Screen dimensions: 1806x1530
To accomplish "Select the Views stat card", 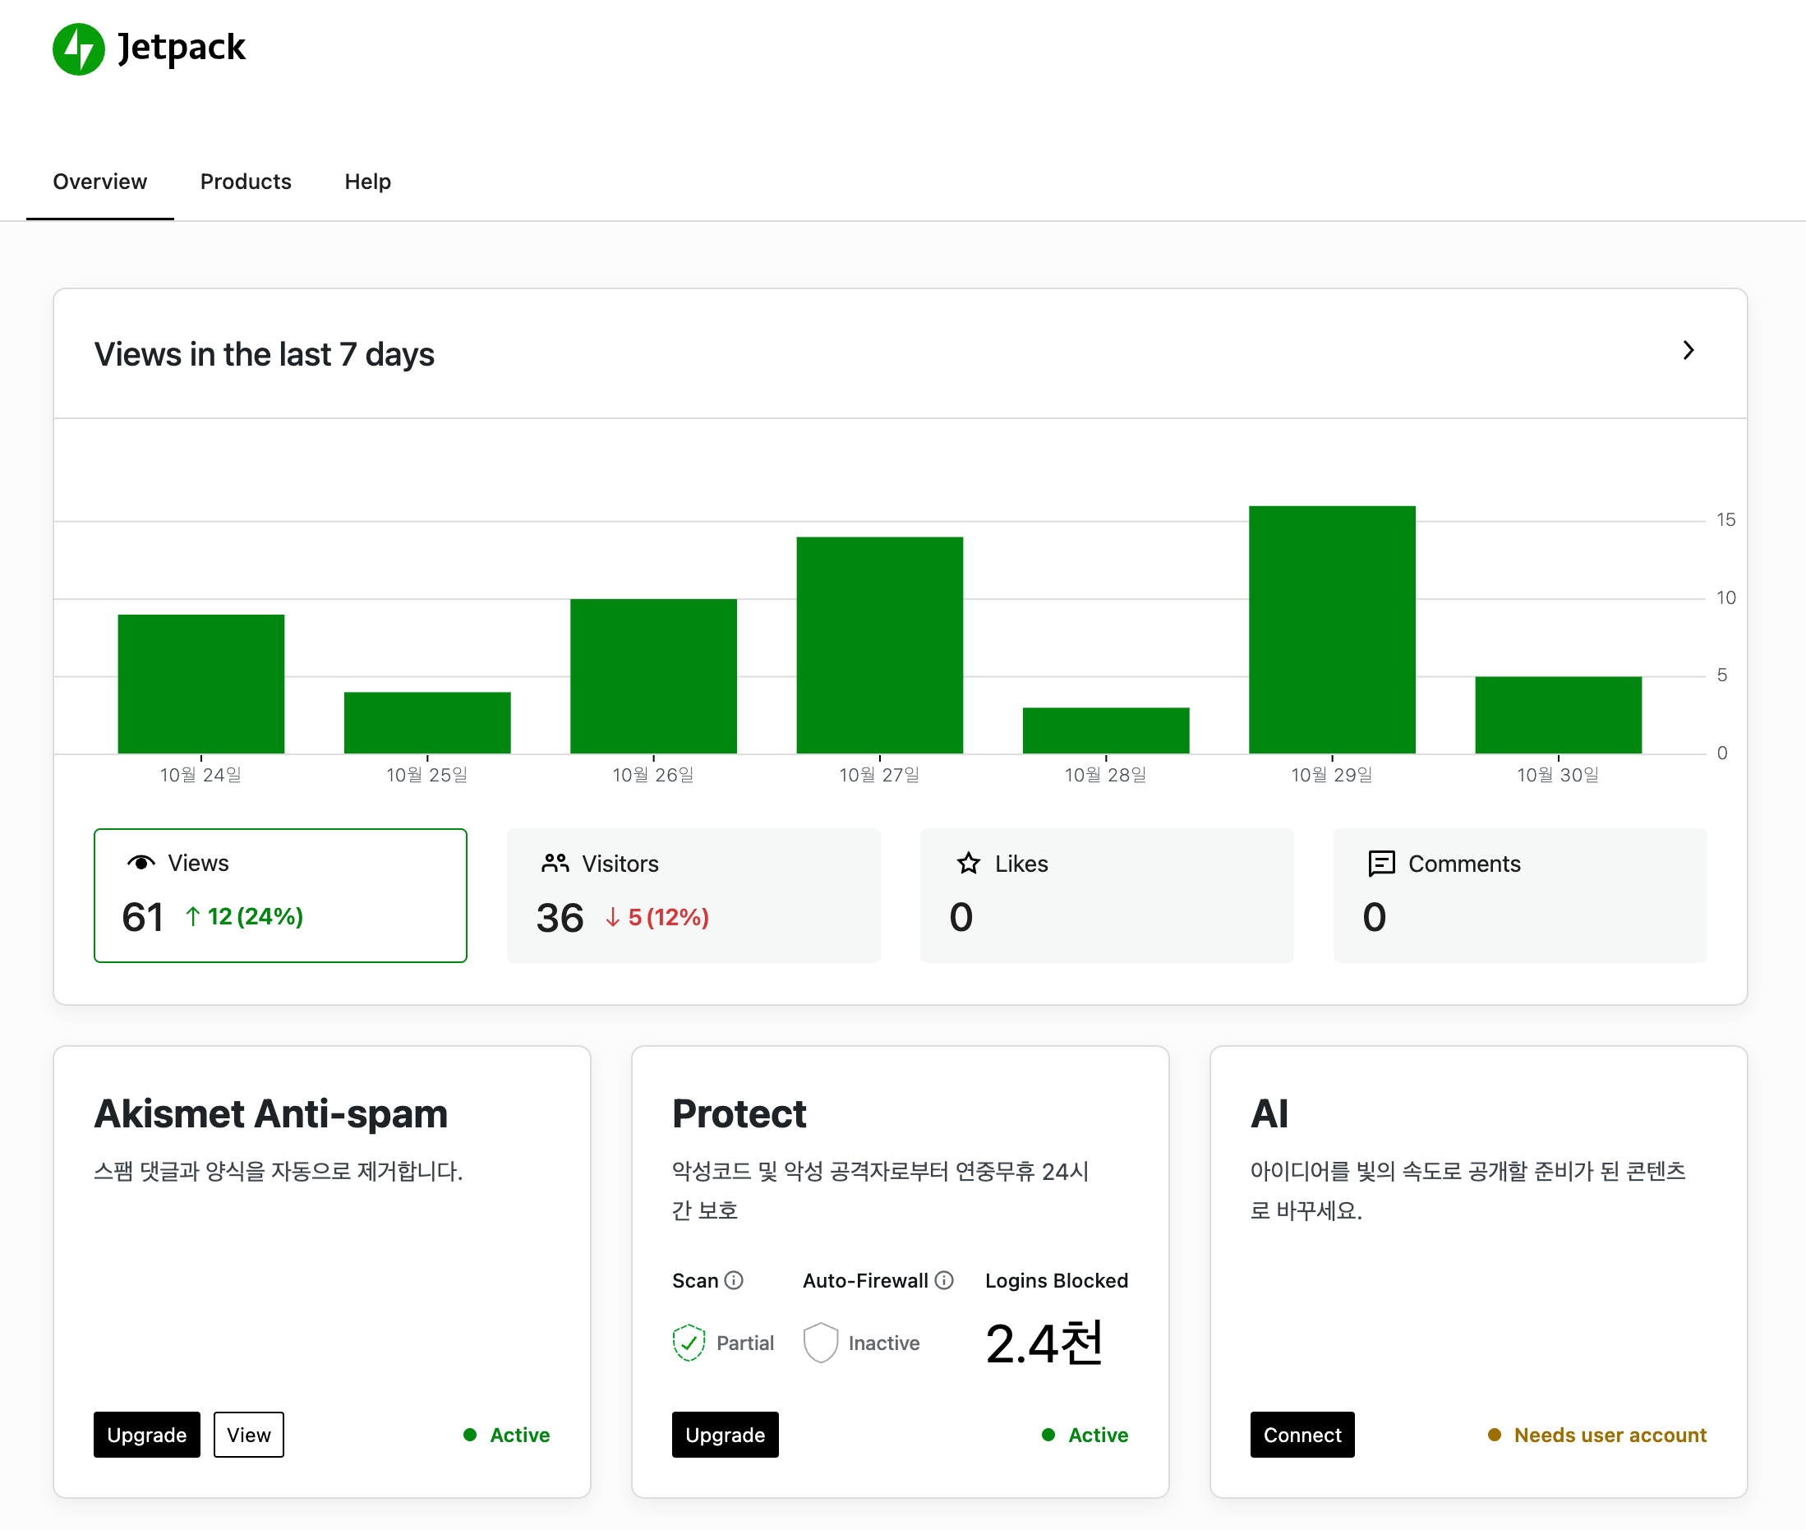I will pos(280,895).
